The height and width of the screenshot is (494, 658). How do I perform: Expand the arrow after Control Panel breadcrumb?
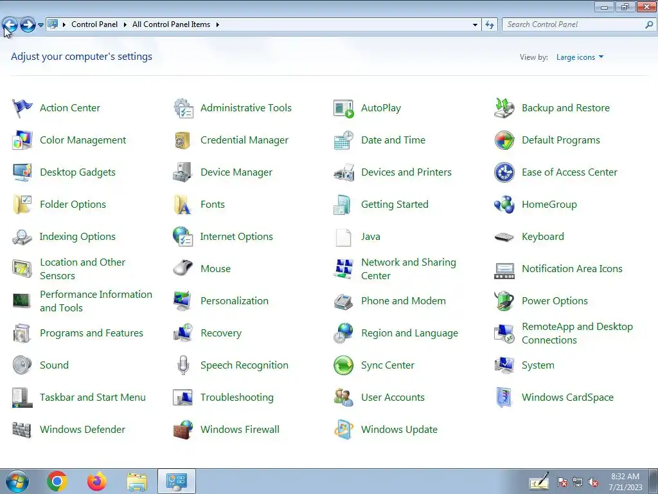(x=125, y=25)
